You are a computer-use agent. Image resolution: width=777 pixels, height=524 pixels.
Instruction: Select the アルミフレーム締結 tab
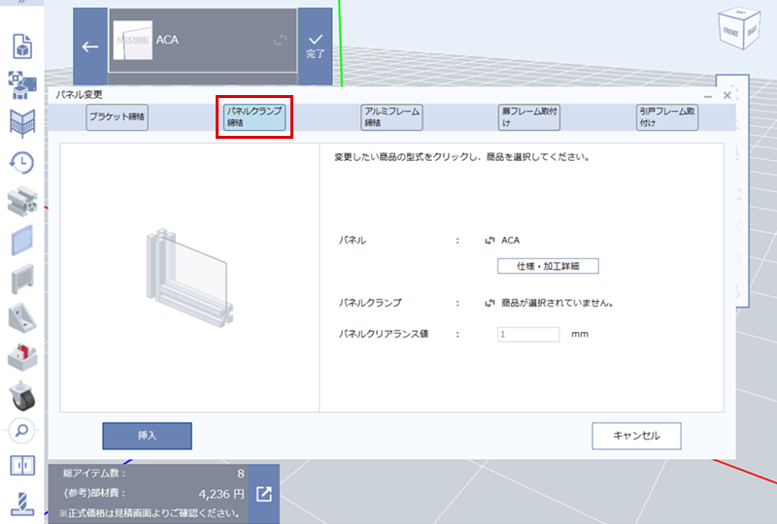[x=391, y=117]
